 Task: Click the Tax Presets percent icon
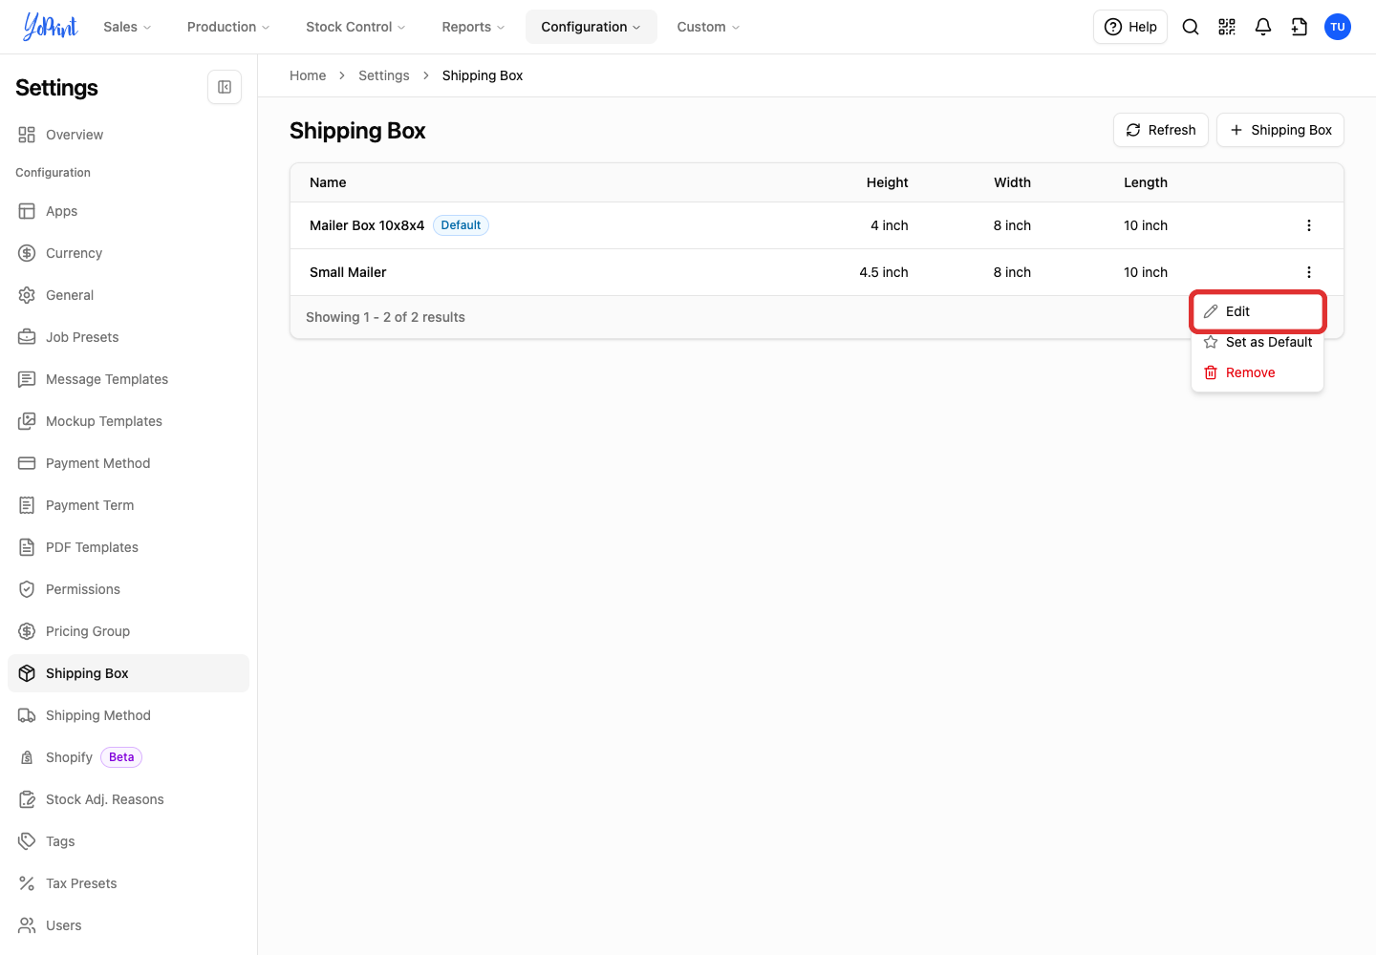[27, 883]
